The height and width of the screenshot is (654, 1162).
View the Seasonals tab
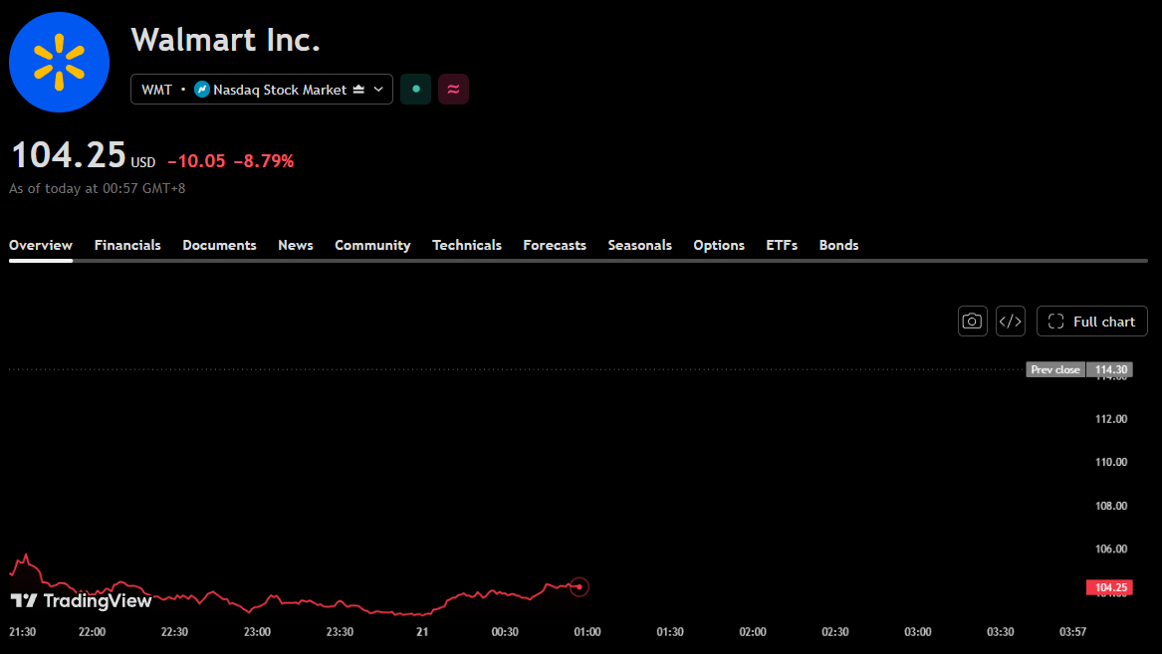(x=639, y=245)
